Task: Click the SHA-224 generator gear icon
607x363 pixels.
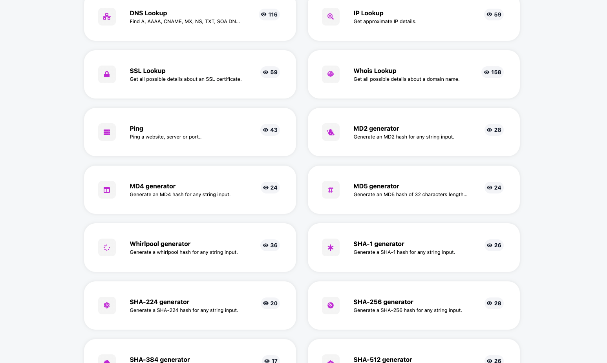Action: 107,305
